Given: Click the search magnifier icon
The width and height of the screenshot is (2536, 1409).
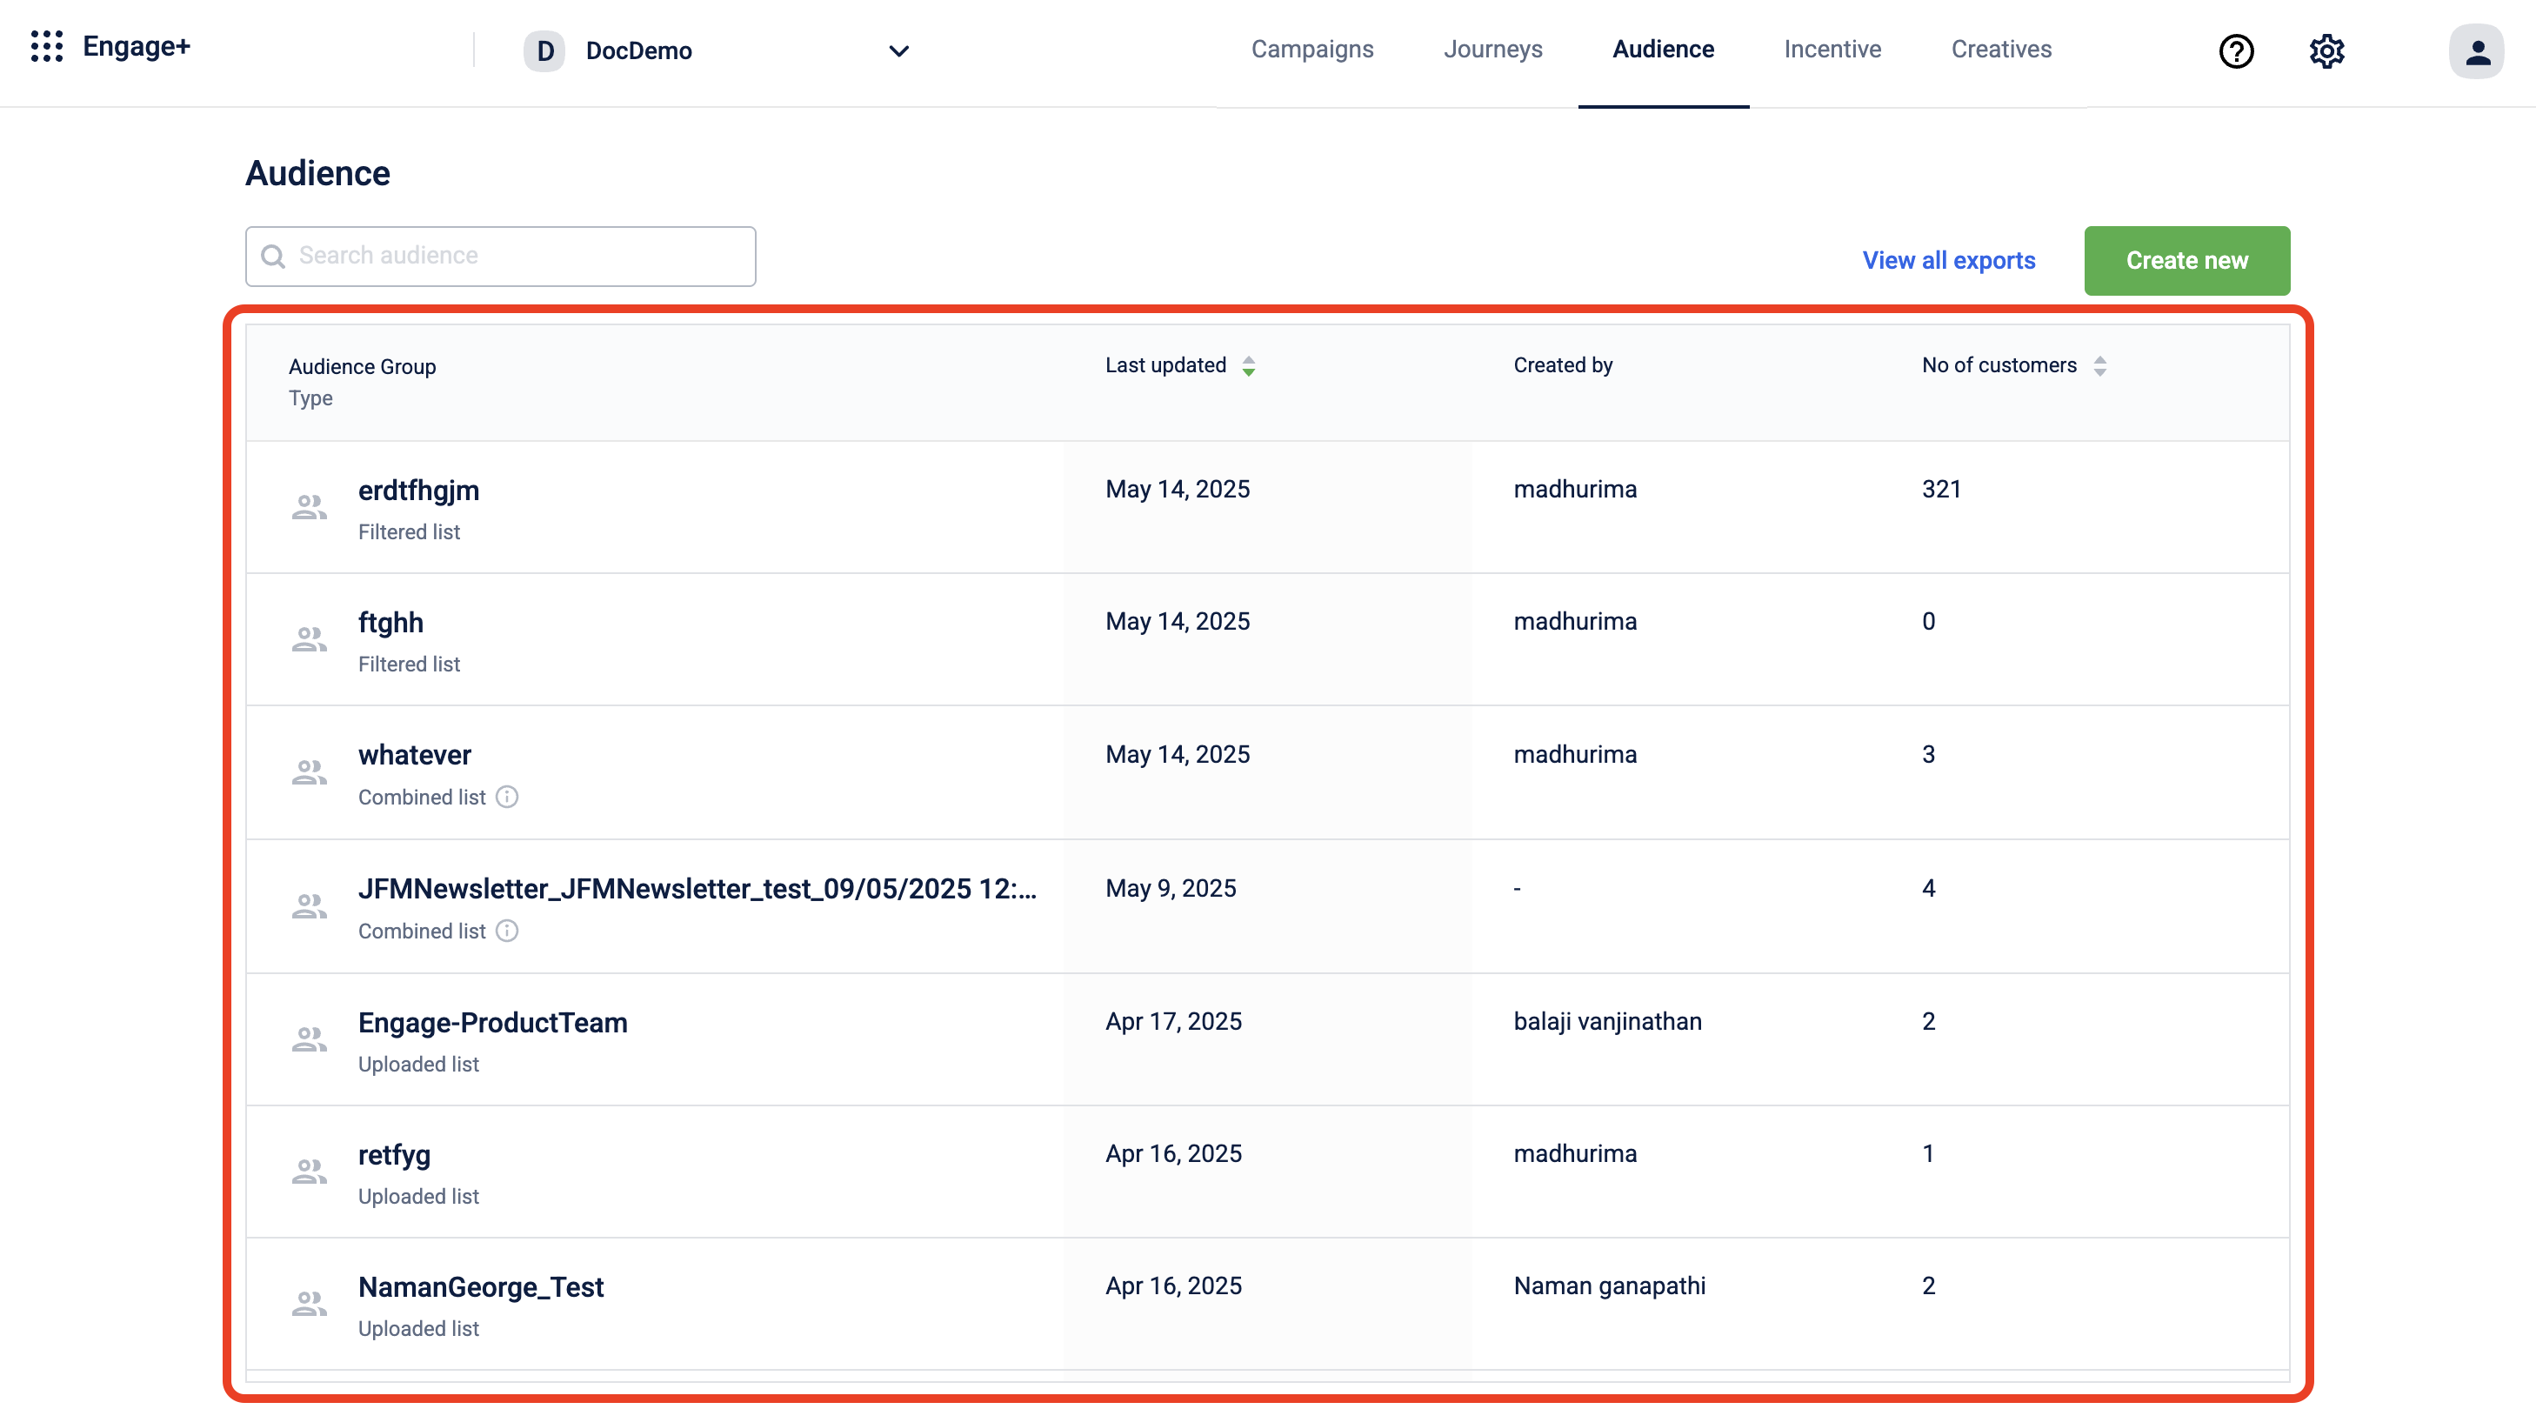Looking at the screenshot, I should point(273,256).
